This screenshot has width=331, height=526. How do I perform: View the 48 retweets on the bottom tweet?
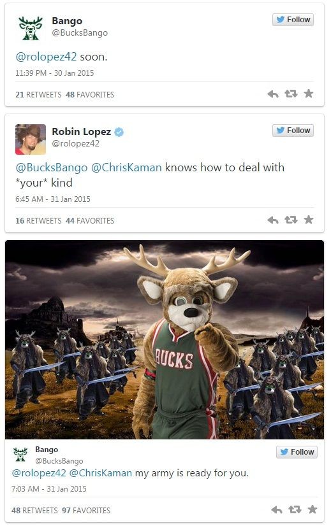[x=34, y=511]
